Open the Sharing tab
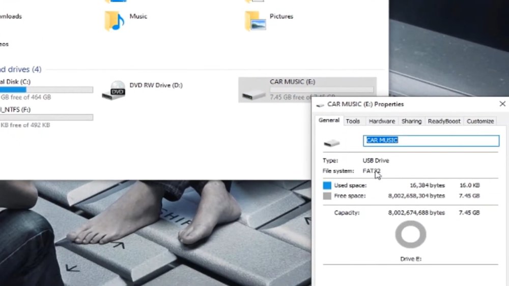The width and height of the screenshot is (509, 286). tap(411, 121)
